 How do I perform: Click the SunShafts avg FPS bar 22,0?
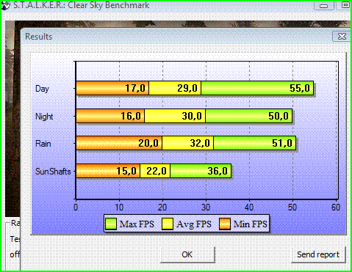point(155,171)
